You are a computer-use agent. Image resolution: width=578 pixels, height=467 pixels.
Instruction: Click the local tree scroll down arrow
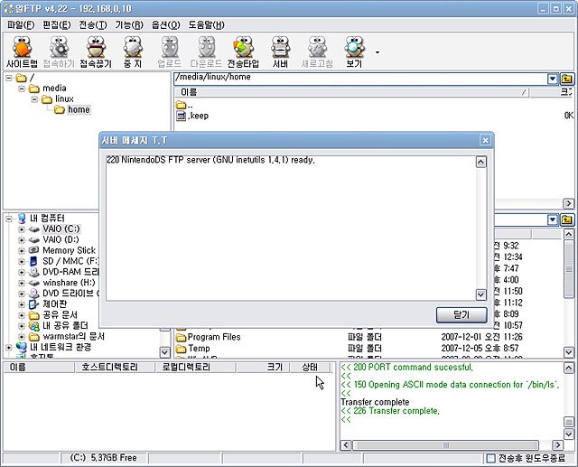click(x=164, y=352)
